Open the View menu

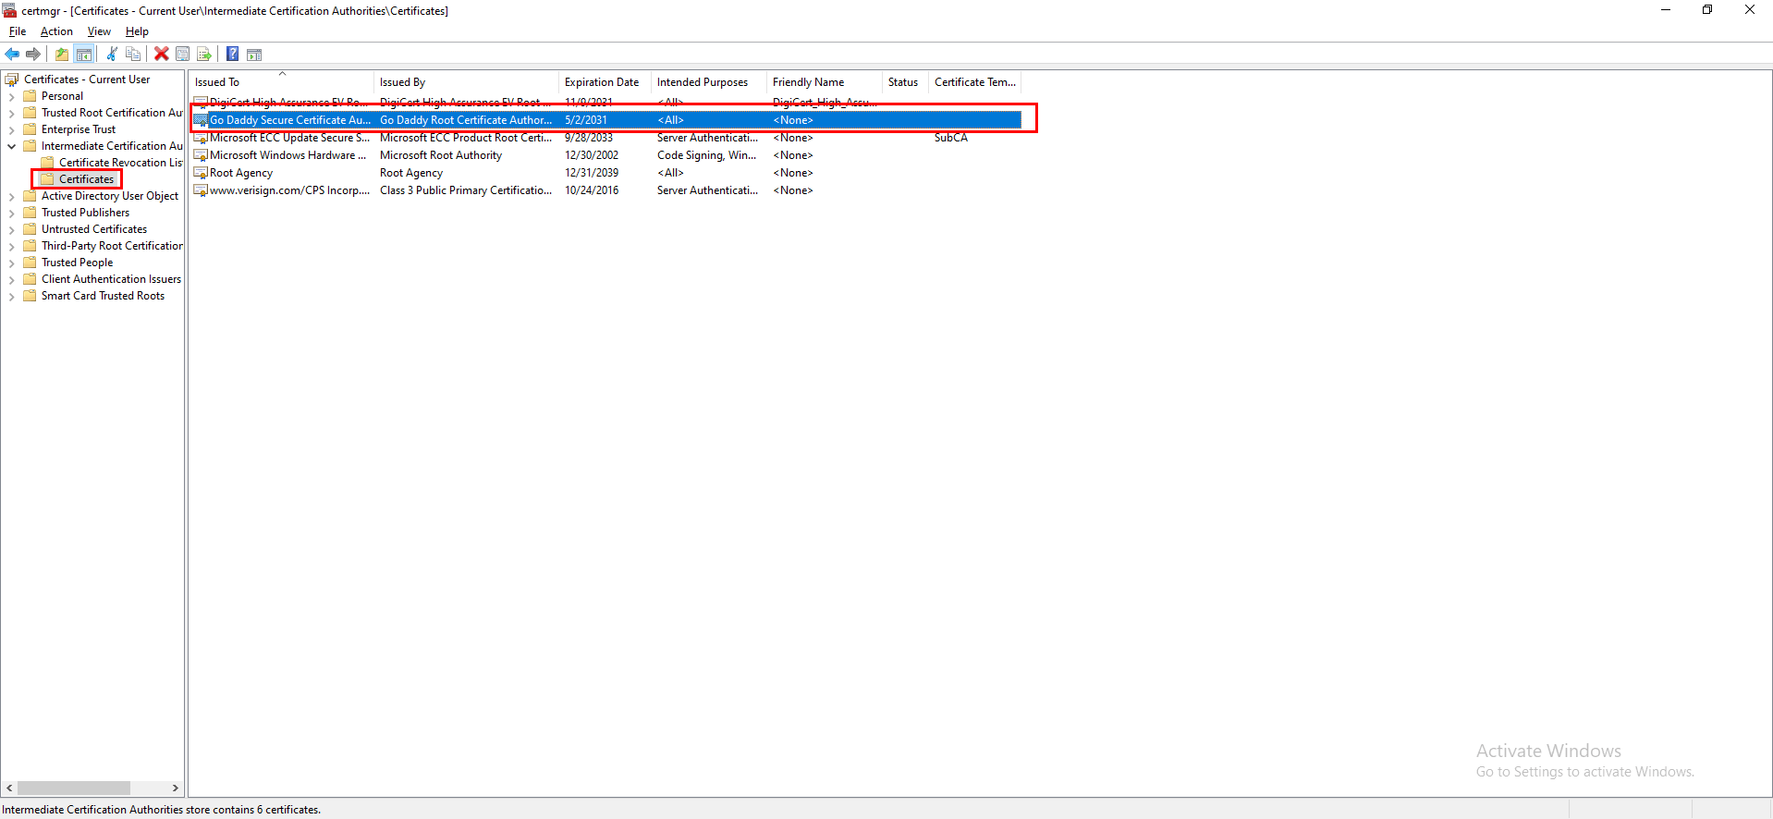tap(99, 31)
